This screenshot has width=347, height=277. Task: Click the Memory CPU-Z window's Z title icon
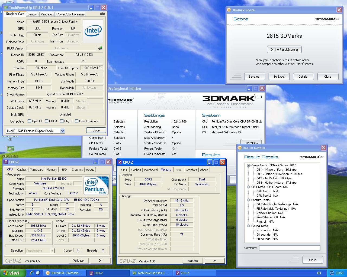point(120,162)
